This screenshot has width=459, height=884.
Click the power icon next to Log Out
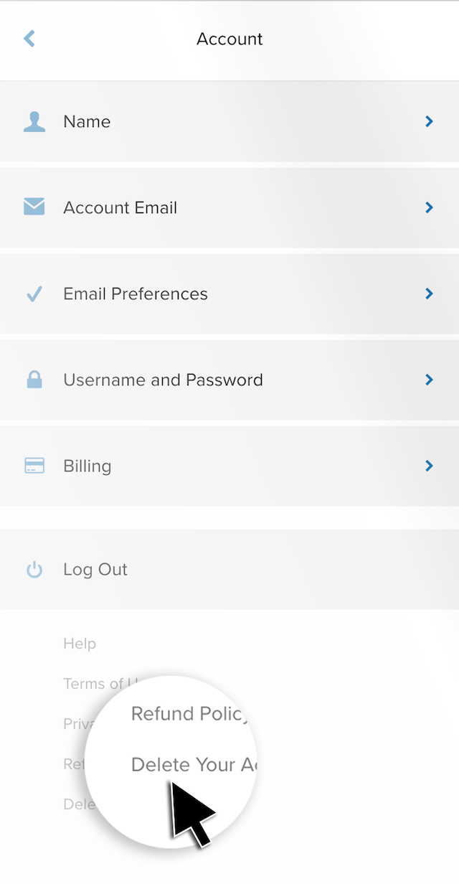coord(34,570)
